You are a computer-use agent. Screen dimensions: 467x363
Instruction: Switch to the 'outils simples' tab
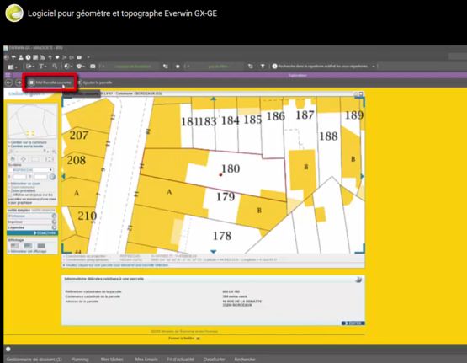pos(19,211)
